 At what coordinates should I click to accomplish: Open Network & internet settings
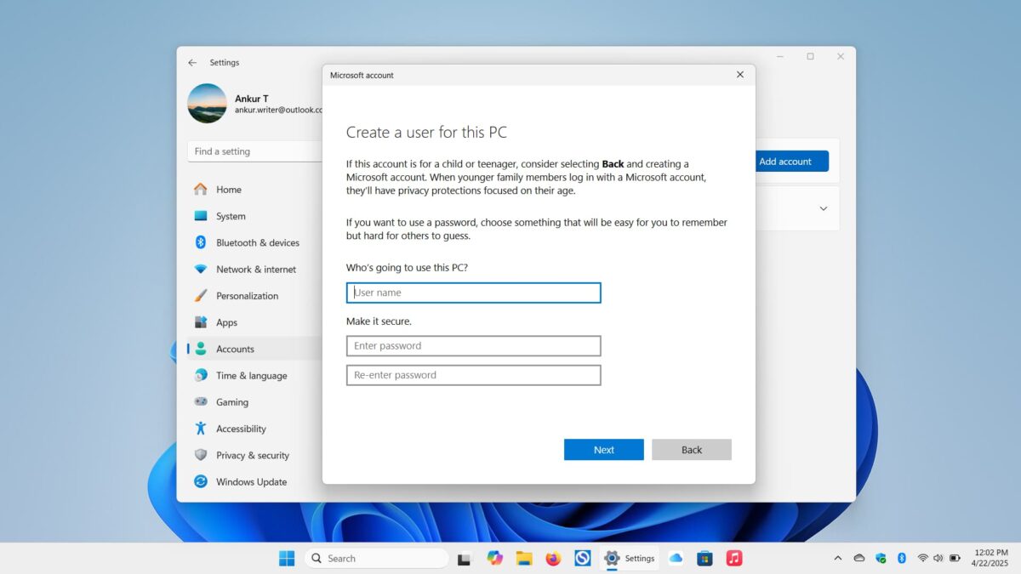(254, 270)
